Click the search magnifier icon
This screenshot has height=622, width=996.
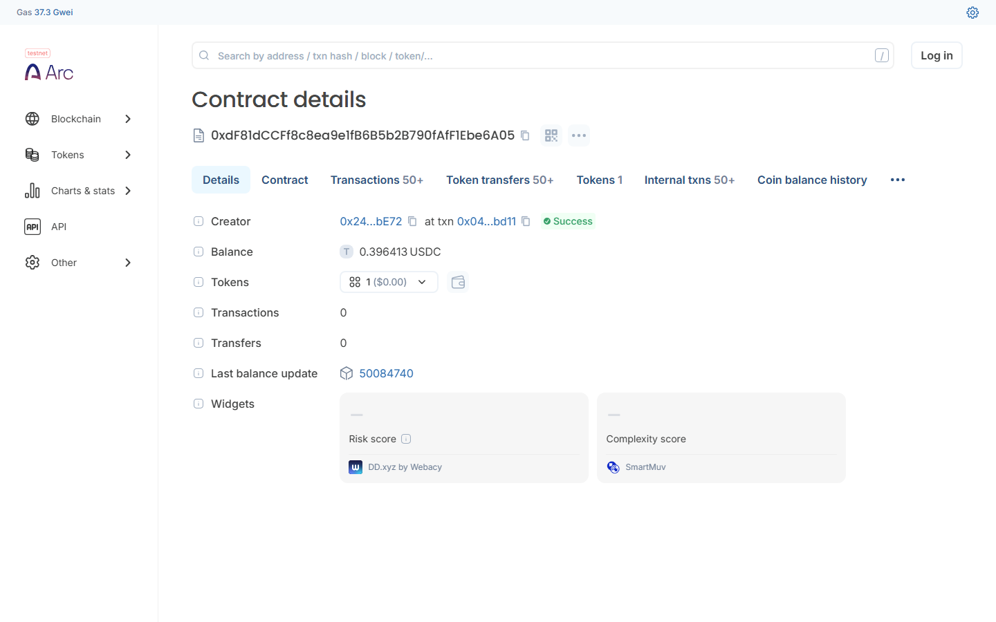tap(204, 55)
